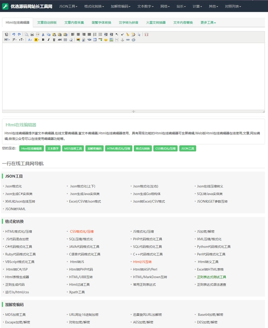
Task: Insert an emoticon with the smiley icon
Action: click(106, 40)
